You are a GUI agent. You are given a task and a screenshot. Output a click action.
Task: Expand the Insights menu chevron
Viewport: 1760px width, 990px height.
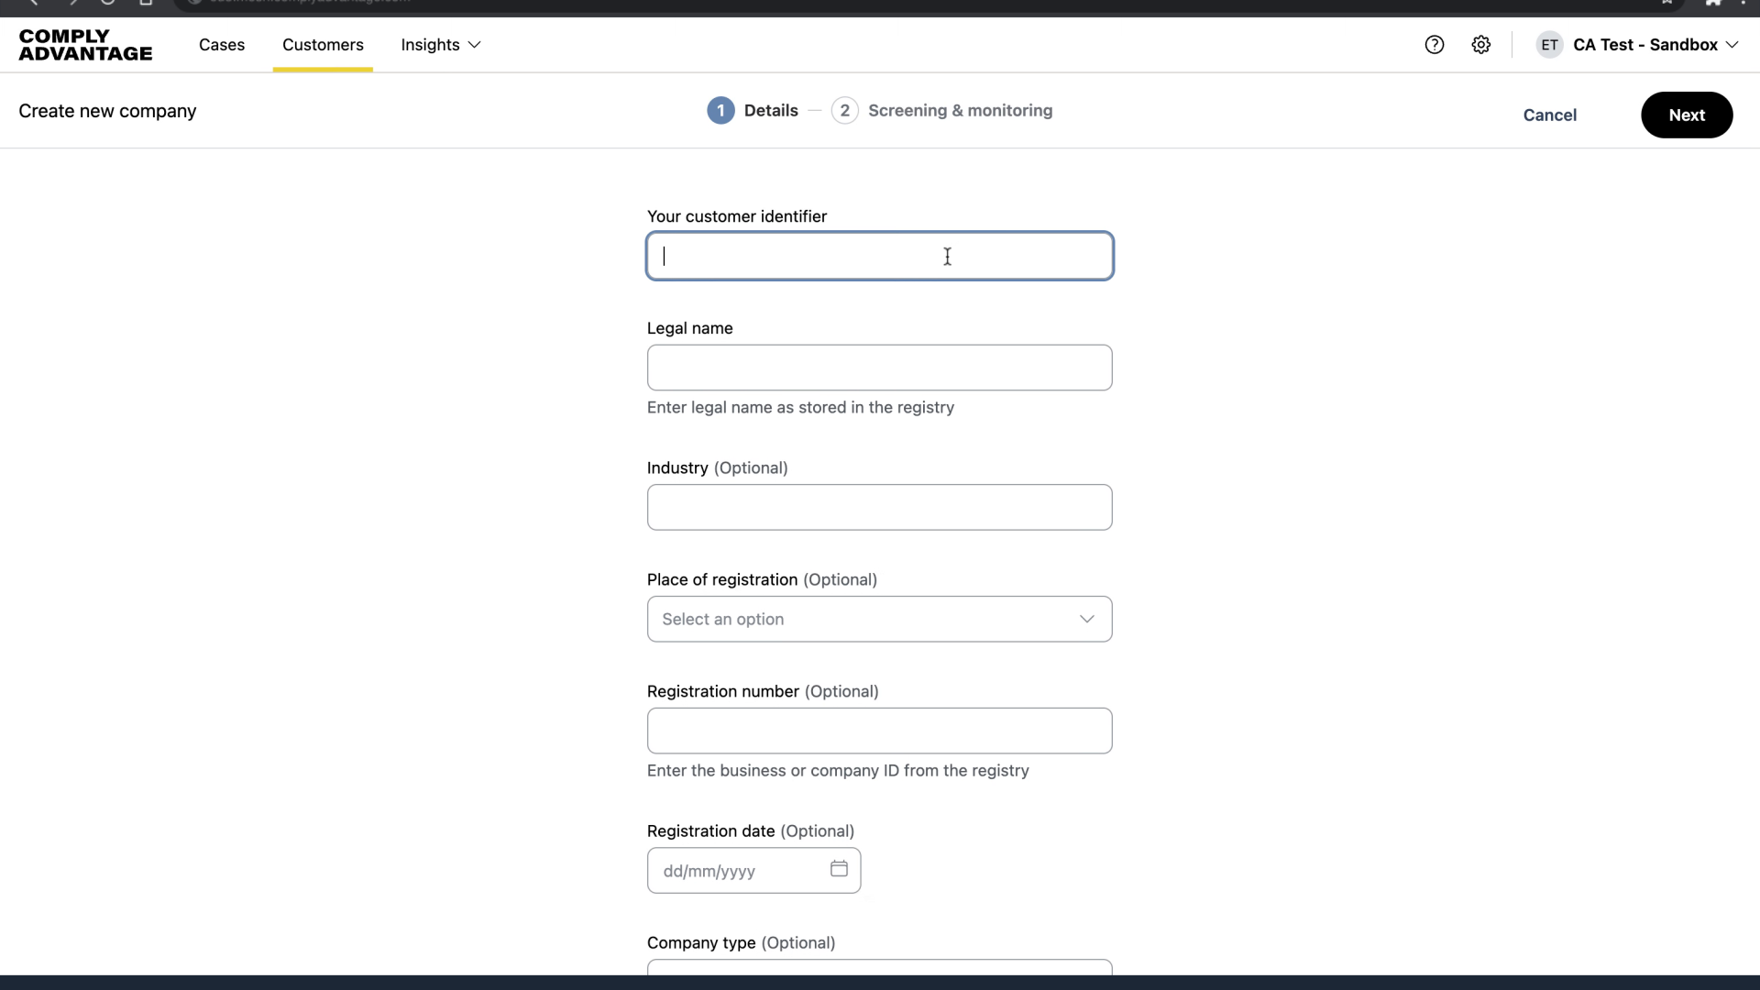click(x=475, y=45)
